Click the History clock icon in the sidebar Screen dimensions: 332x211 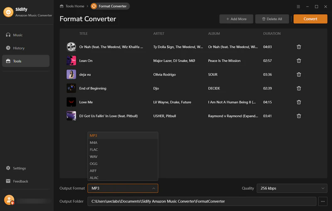coord(8,48)
